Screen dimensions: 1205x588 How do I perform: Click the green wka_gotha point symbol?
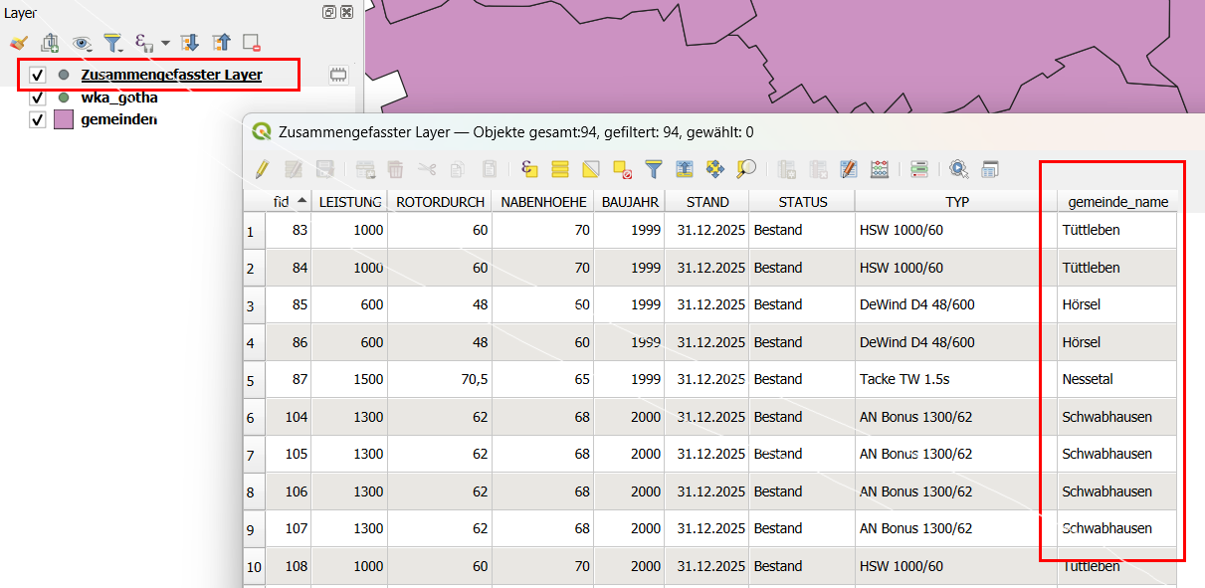(64, 98)
